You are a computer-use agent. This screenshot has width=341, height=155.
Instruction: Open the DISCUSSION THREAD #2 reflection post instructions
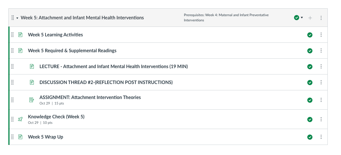click(106, 82)
